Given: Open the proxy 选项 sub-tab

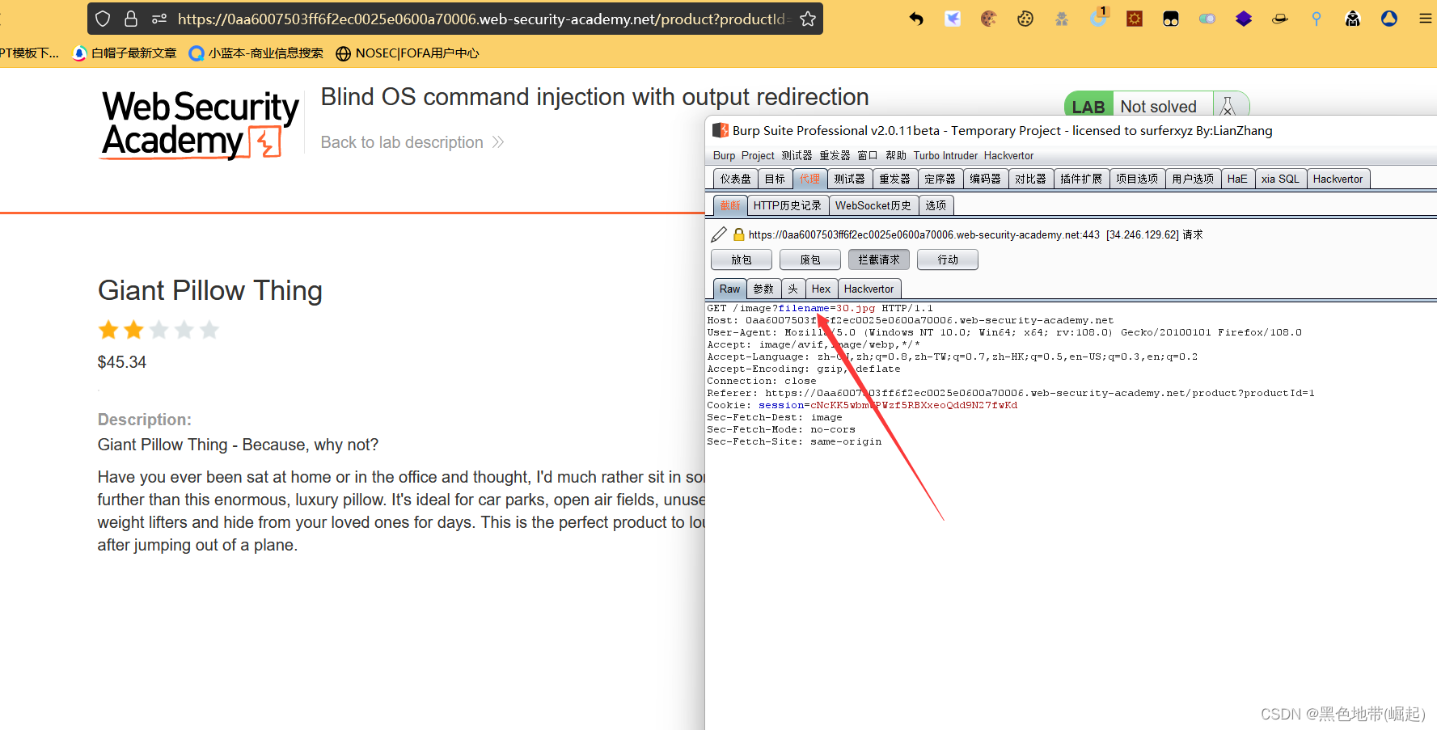Looking at the screenshot, I should click(936, 205).
